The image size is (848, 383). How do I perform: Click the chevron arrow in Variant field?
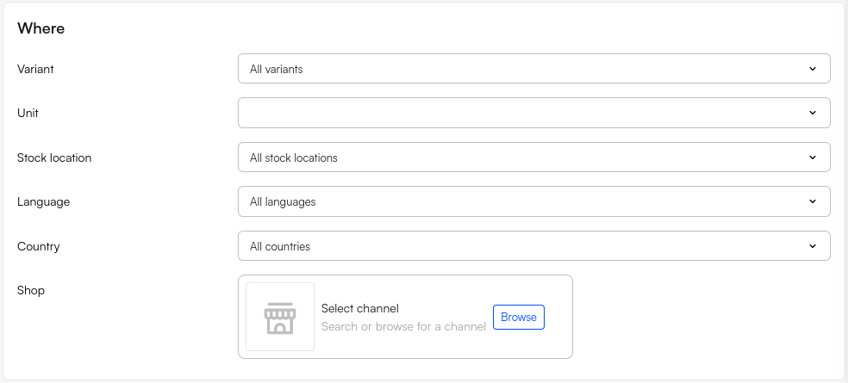(812, 69)
